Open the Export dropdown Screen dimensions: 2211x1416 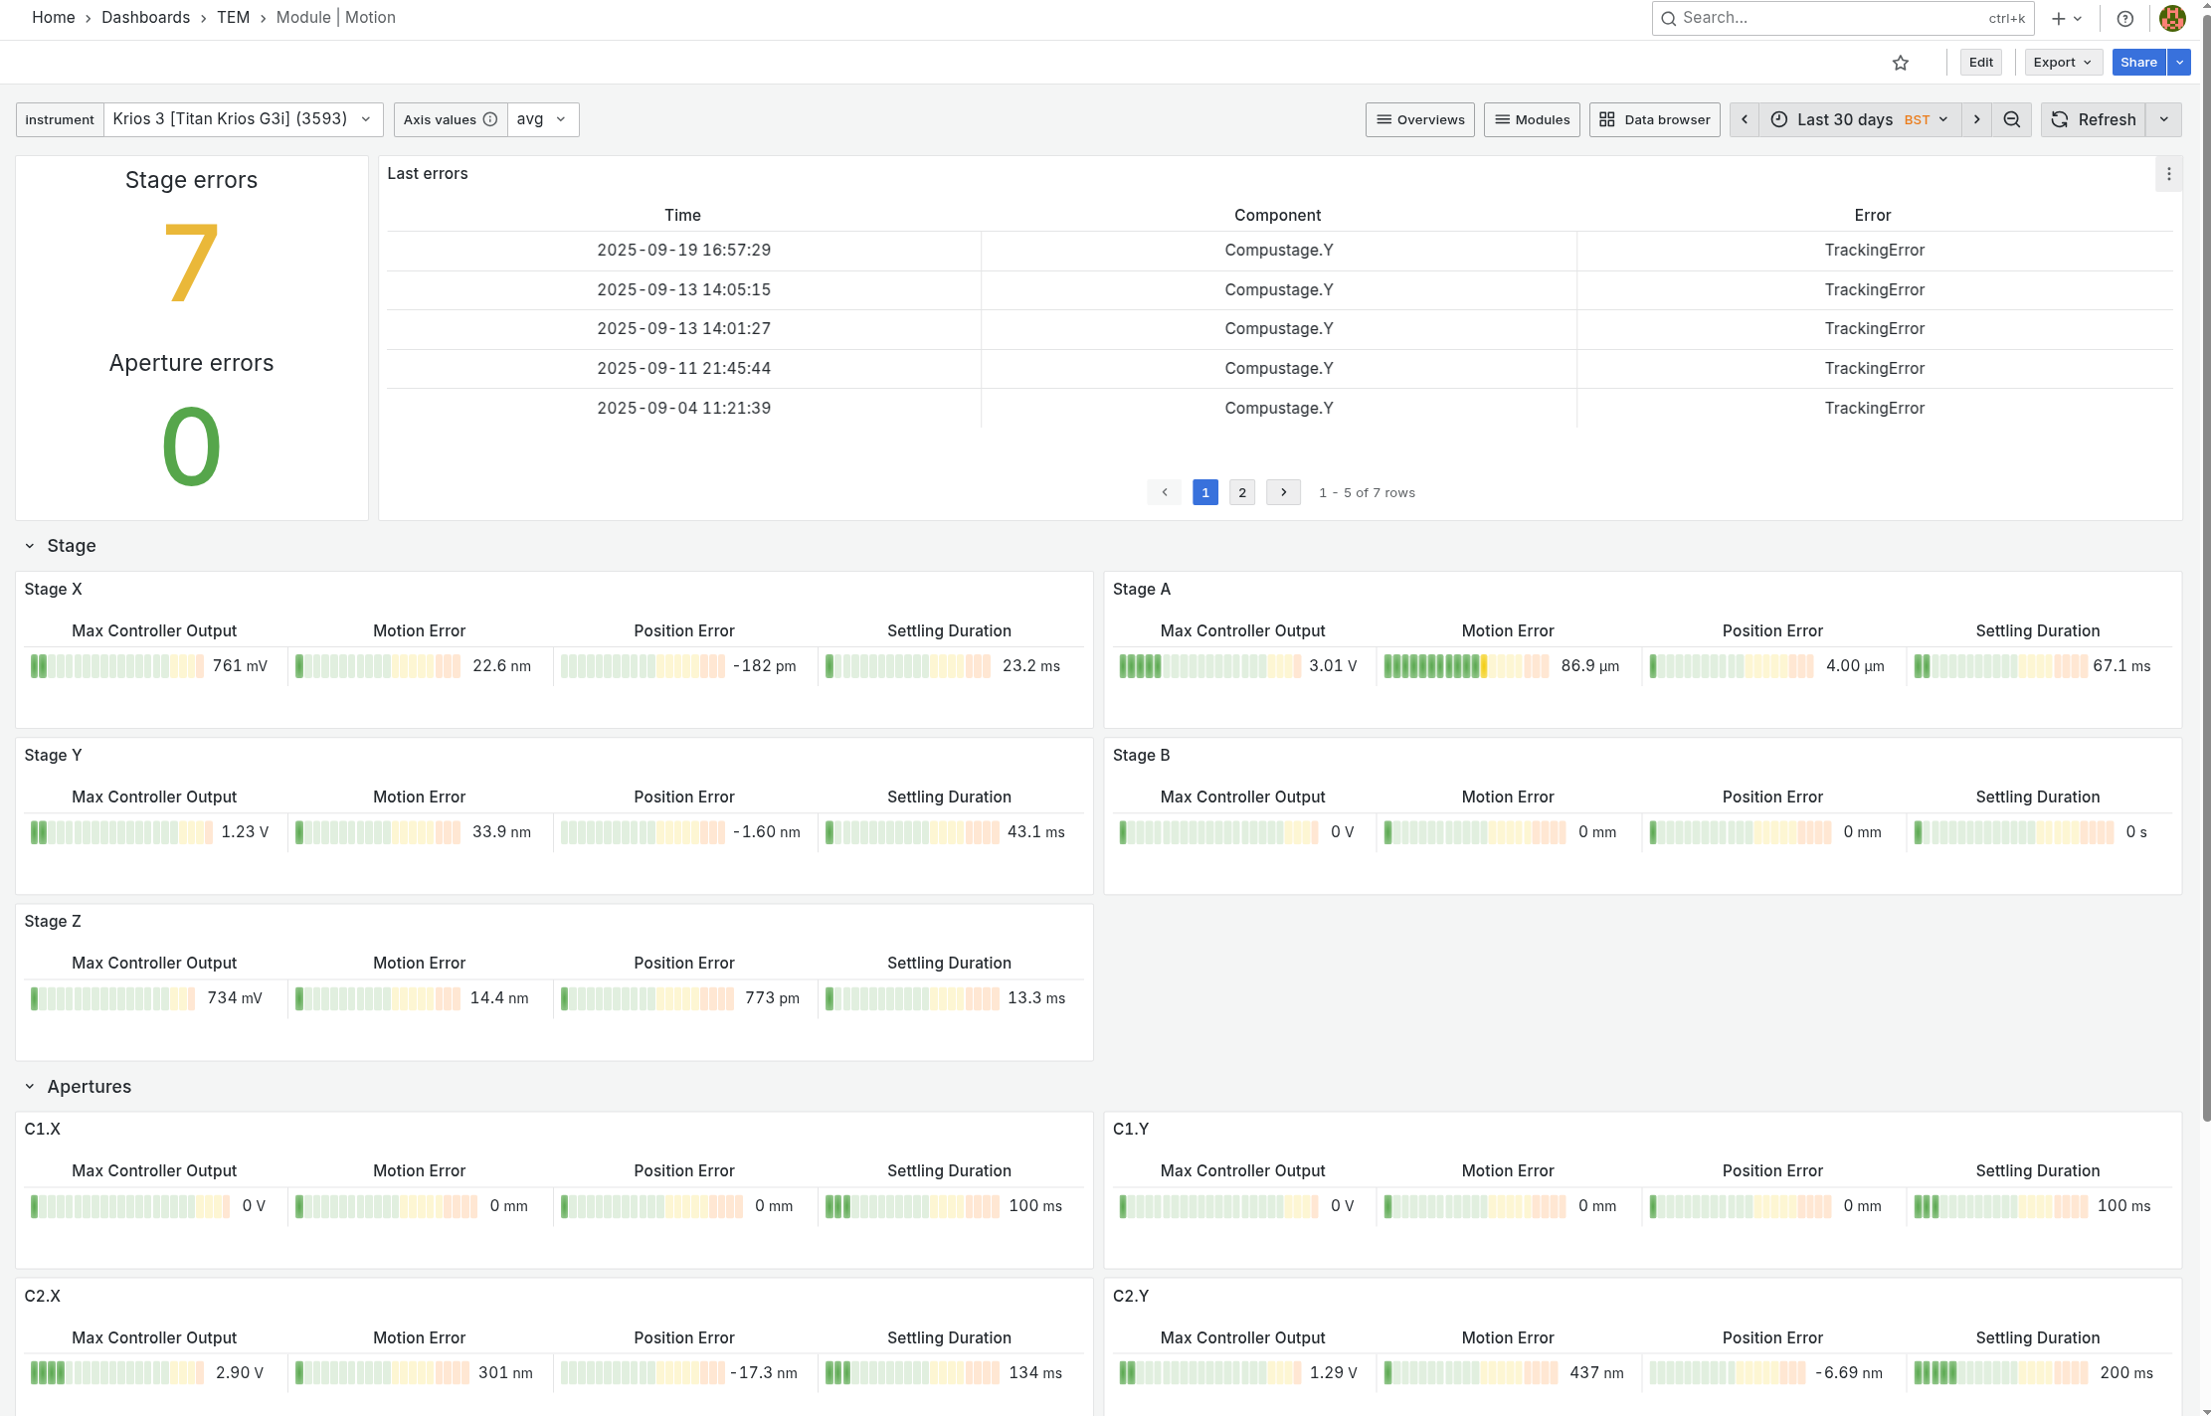point(2063,63)
